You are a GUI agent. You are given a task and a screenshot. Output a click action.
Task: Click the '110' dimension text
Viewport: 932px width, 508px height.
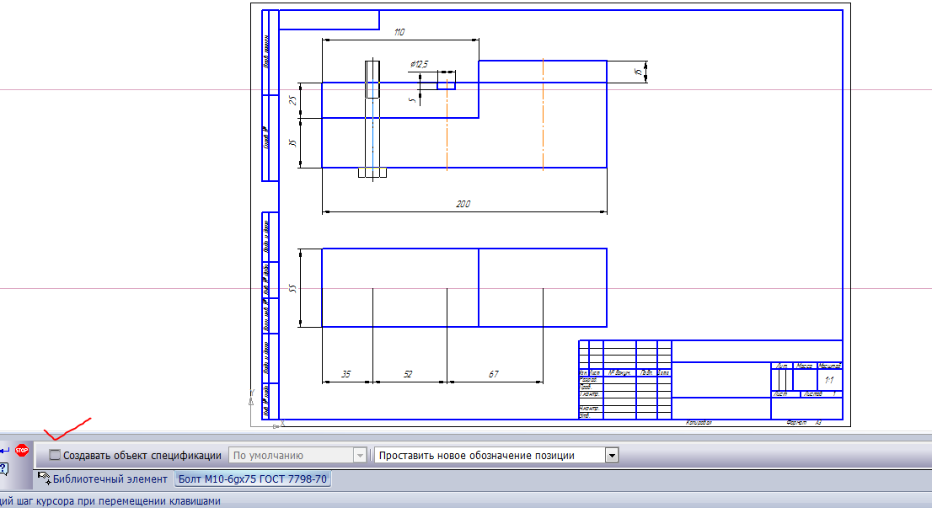[x=399, y=32]
